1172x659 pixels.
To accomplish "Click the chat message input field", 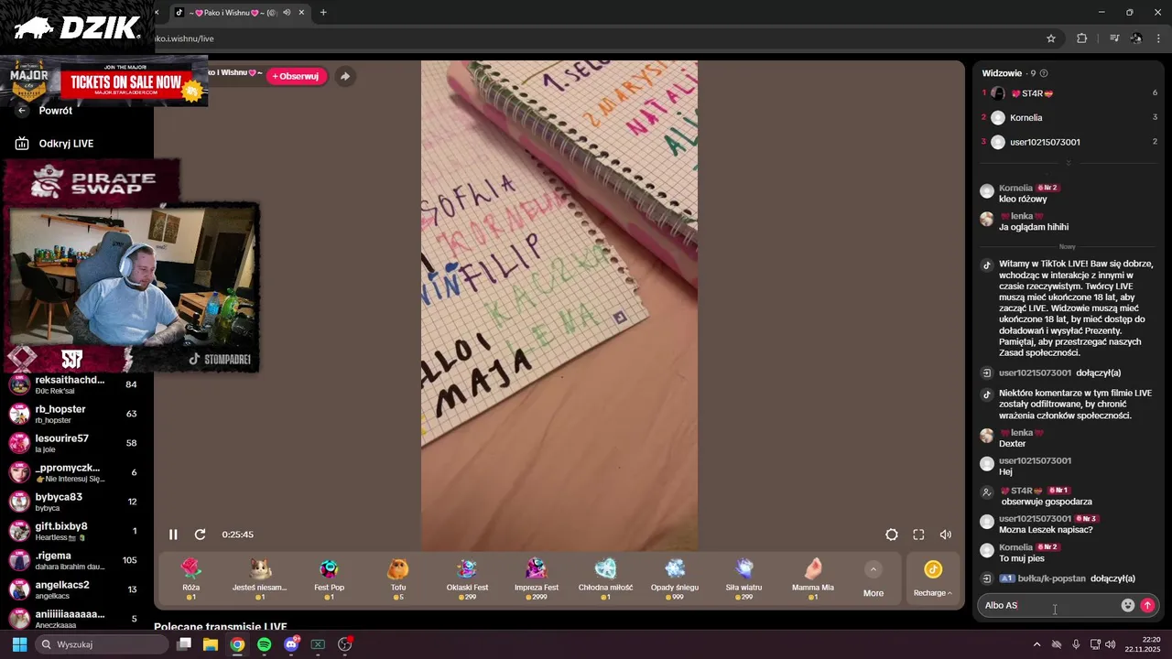I will coord(1049,605).
